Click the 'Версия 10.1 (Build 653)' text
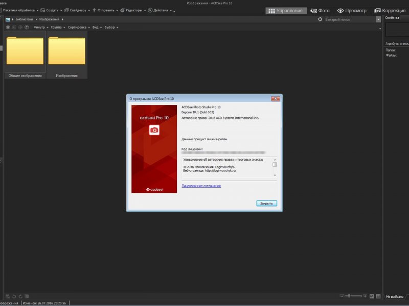 [x=198, y=112]
